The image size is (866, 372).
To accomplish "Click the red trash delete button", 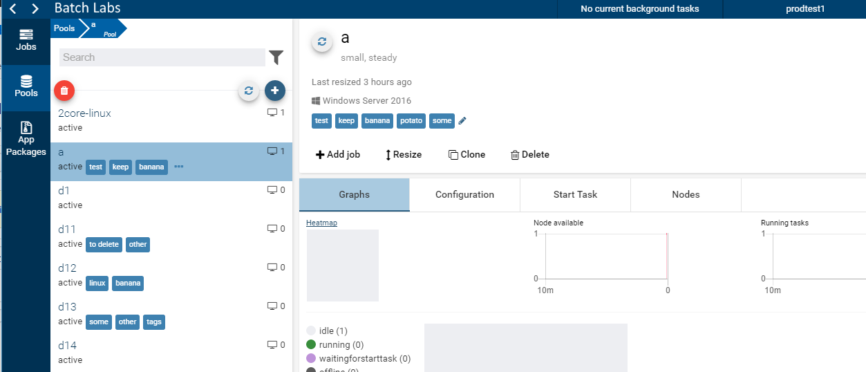I will click(64, 91).
